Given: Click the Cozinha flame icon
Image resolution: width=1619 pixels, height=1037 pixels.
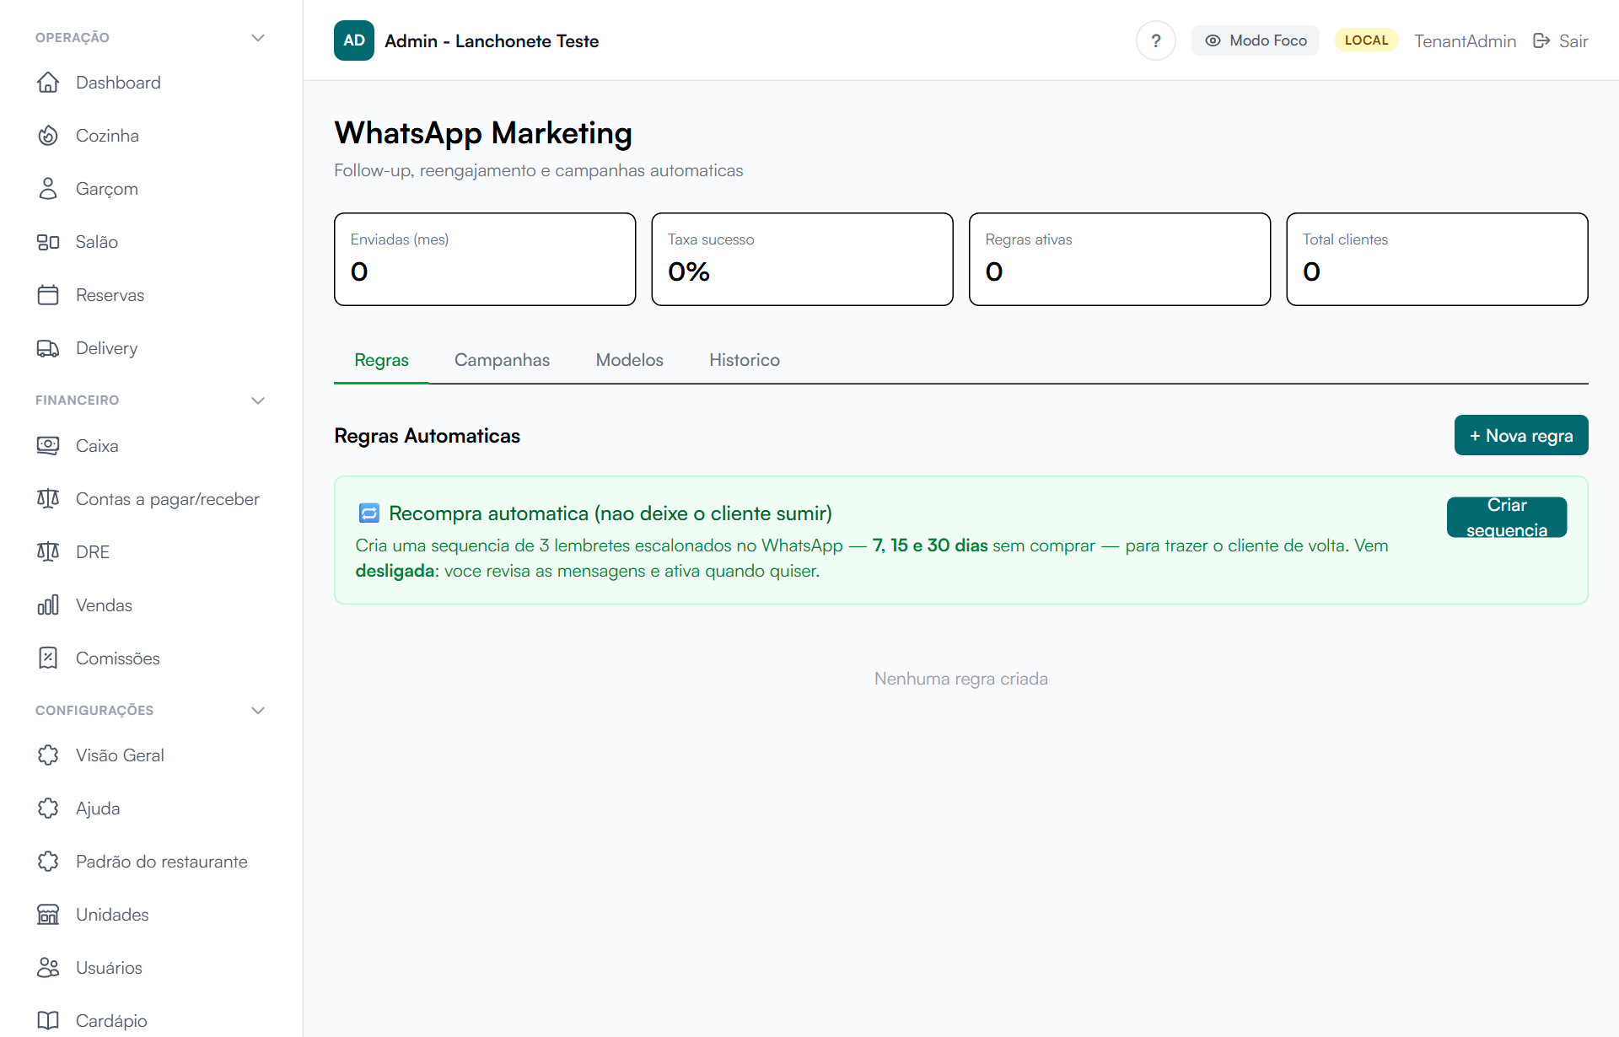Looking at the screenshot, I should [x=48, y=136].
